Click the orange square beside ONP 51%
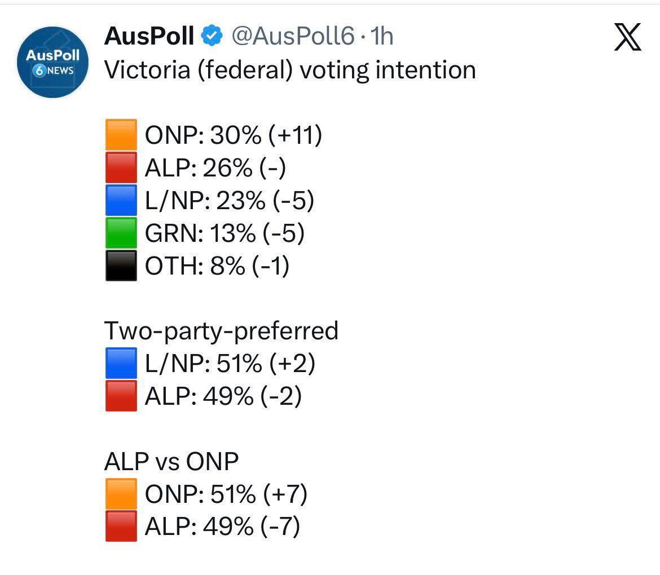 pyautogui.click(x=121, y=494)
